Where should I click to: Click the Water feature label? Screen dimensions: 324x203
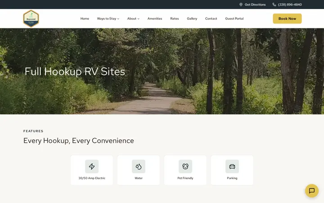139,178
